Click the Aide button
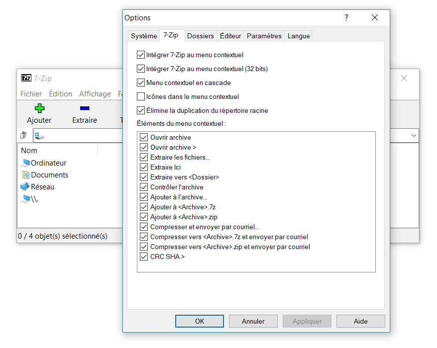The height and width of the screenshot is (348, 437). click(x=361, y=321)
